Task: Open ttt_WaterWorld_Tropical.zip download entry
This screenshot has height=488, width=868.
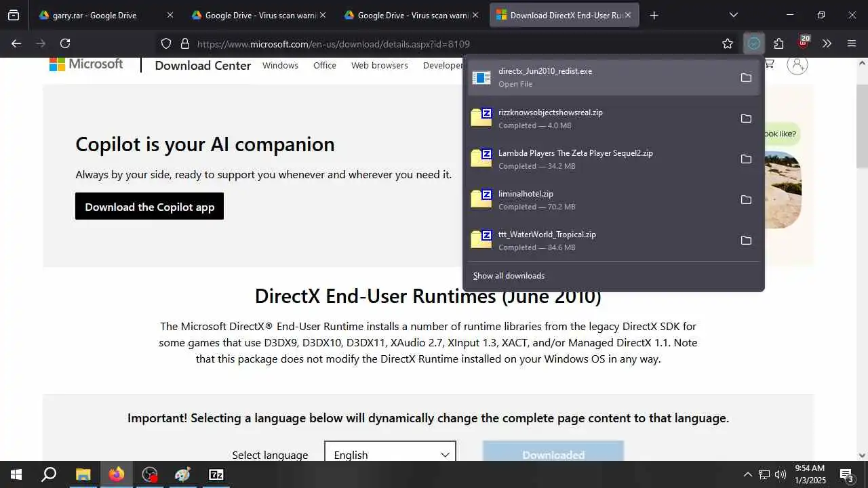Action: pos(600,241)
